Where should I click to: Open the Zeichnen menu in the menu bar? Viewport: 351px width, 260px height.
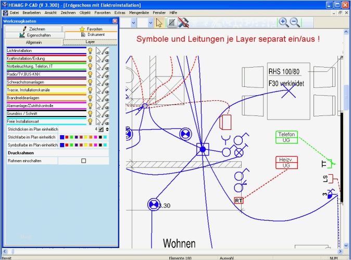point(68,13)
